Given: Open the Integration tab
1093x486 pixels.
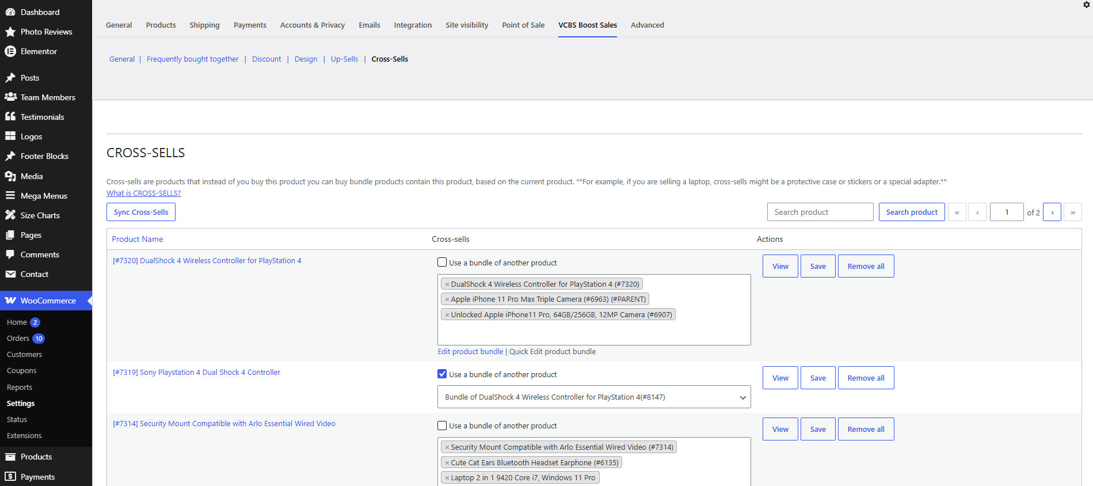Looking at the screenshot, I should point(413,25).
